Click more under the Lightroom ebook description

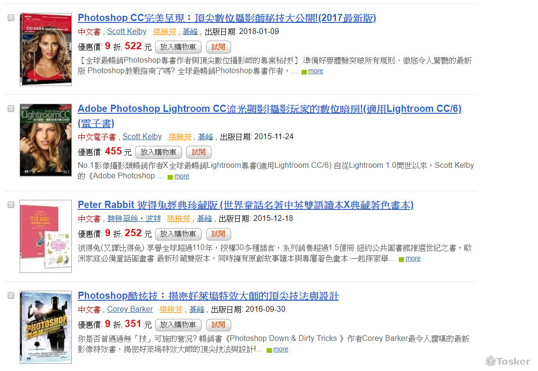pos(181,176)
